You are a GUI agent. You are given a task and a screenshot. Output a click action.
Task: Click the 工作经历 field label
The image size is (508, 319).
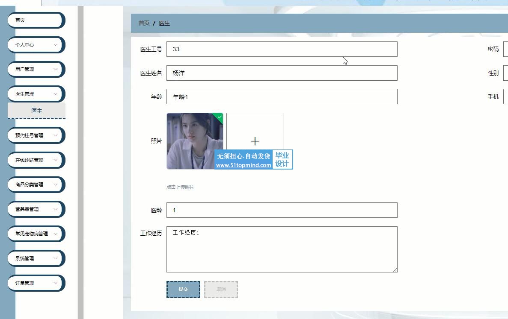point(151,233)
